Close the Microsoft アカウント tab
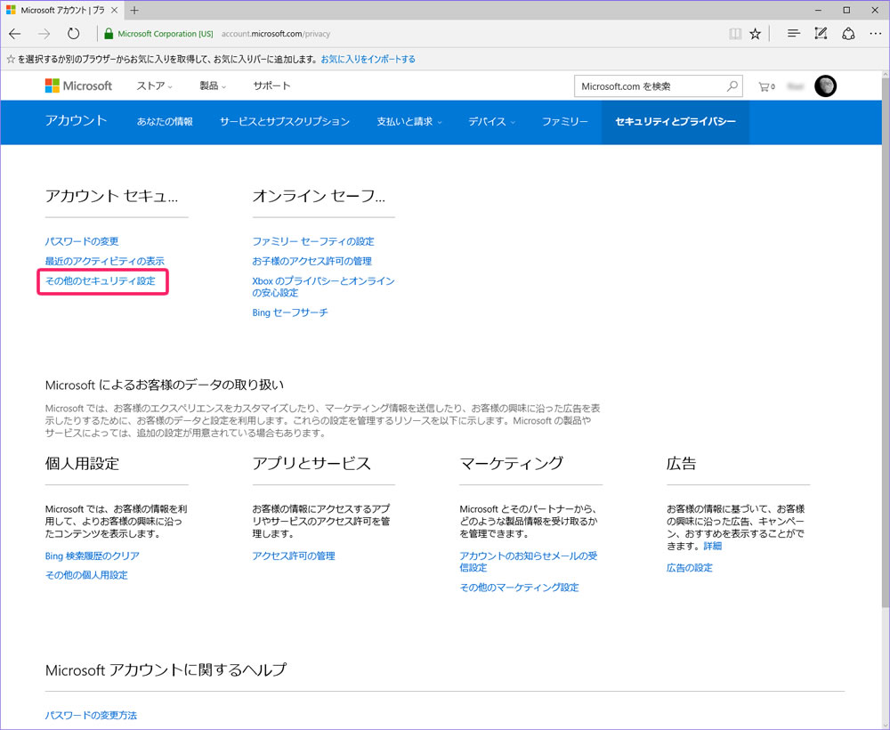Image resolution: width=890 pixels, height=730 pixels. pyautogui.click(x=114, y=10)
